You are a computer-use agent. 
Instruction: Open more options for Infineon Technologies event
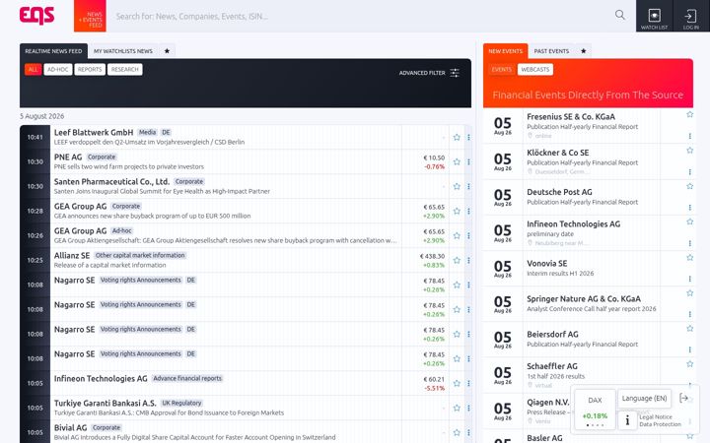[689, 243]
